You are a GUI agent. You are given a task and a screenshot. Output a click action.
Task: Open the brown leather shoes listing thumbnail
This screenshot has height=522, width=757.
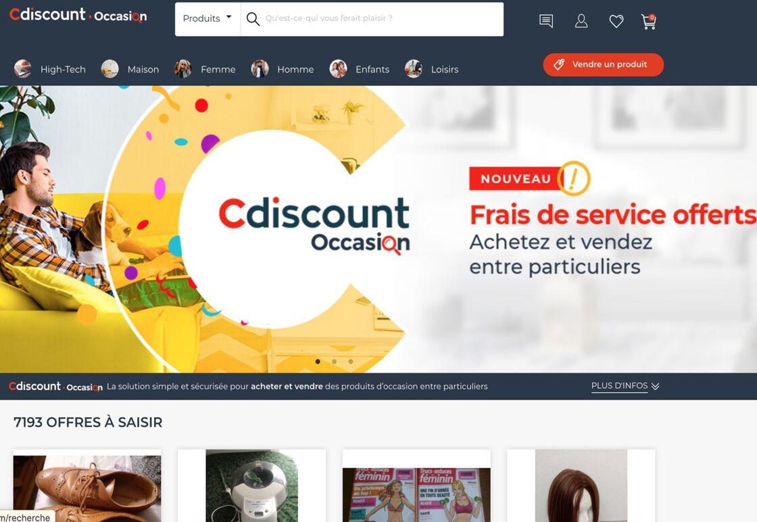(87, 488)
